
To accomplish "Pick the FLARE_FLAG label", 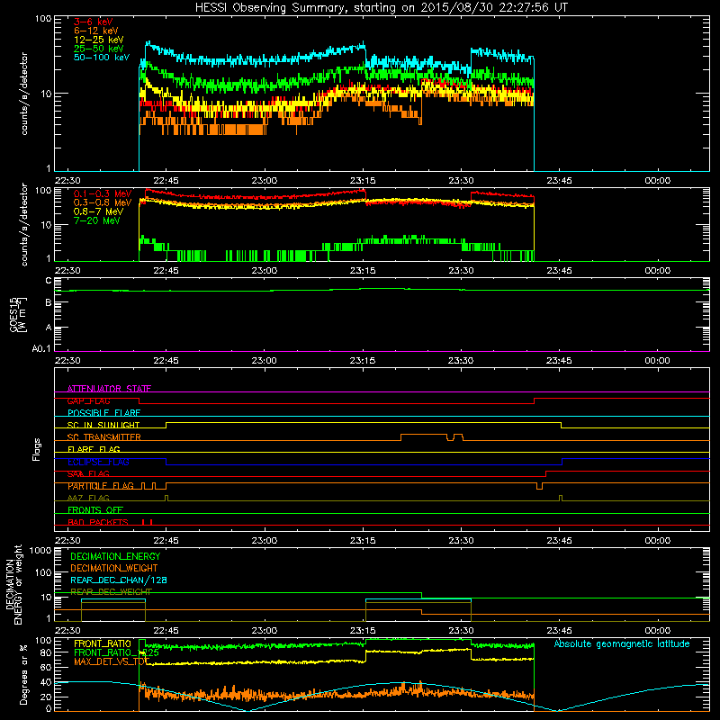I will [94, 449].
